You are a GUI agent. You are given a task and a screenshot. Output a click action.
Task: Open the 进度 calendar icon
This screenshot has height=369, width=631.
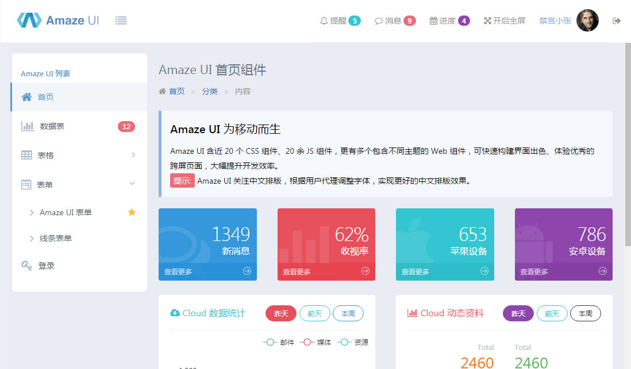point(433,21)
